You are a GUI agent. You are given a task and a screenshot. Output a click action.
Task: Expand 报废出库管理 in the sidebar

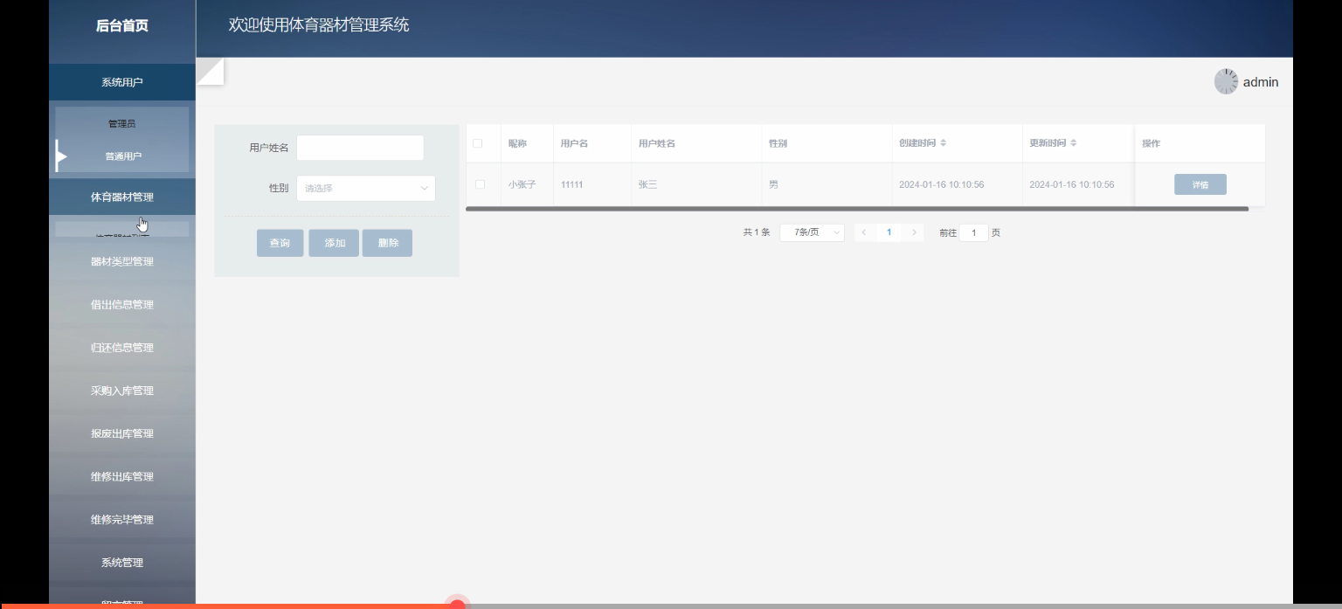122,433
